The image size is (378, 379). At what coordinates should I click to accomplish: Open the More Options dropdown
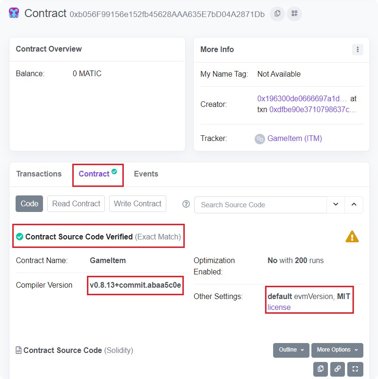[x=337, y=350]
